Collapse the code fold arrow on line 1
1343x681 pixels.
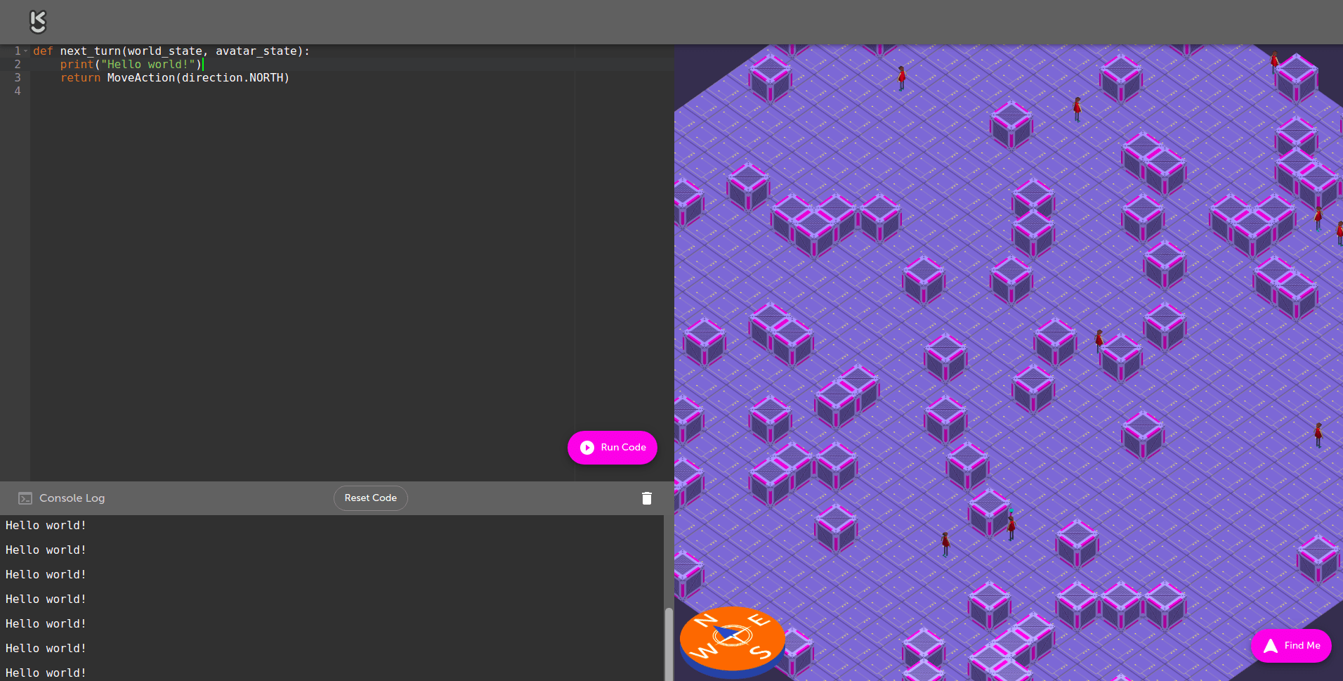coord(26,51)
